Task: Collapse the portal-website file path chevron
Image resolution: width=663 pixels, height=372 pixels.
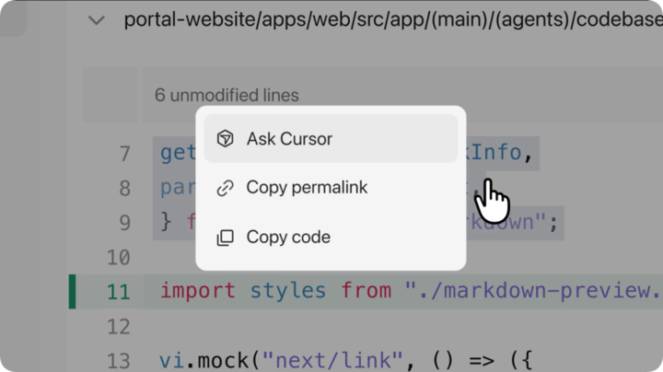Action: click(97, 20)
